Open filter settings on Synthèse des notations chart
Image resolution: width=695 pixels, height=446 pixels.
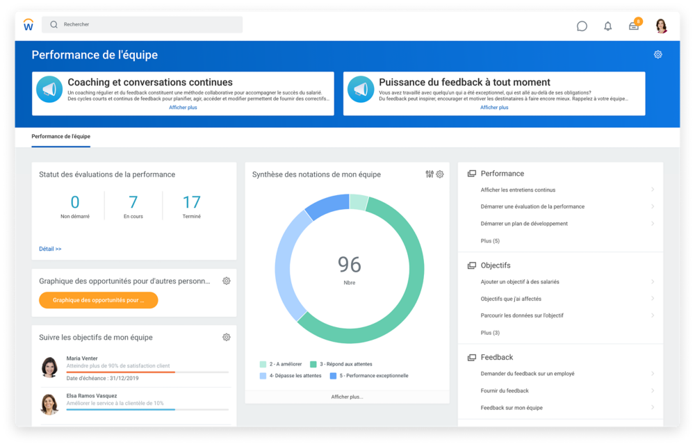tap(429, 174)
